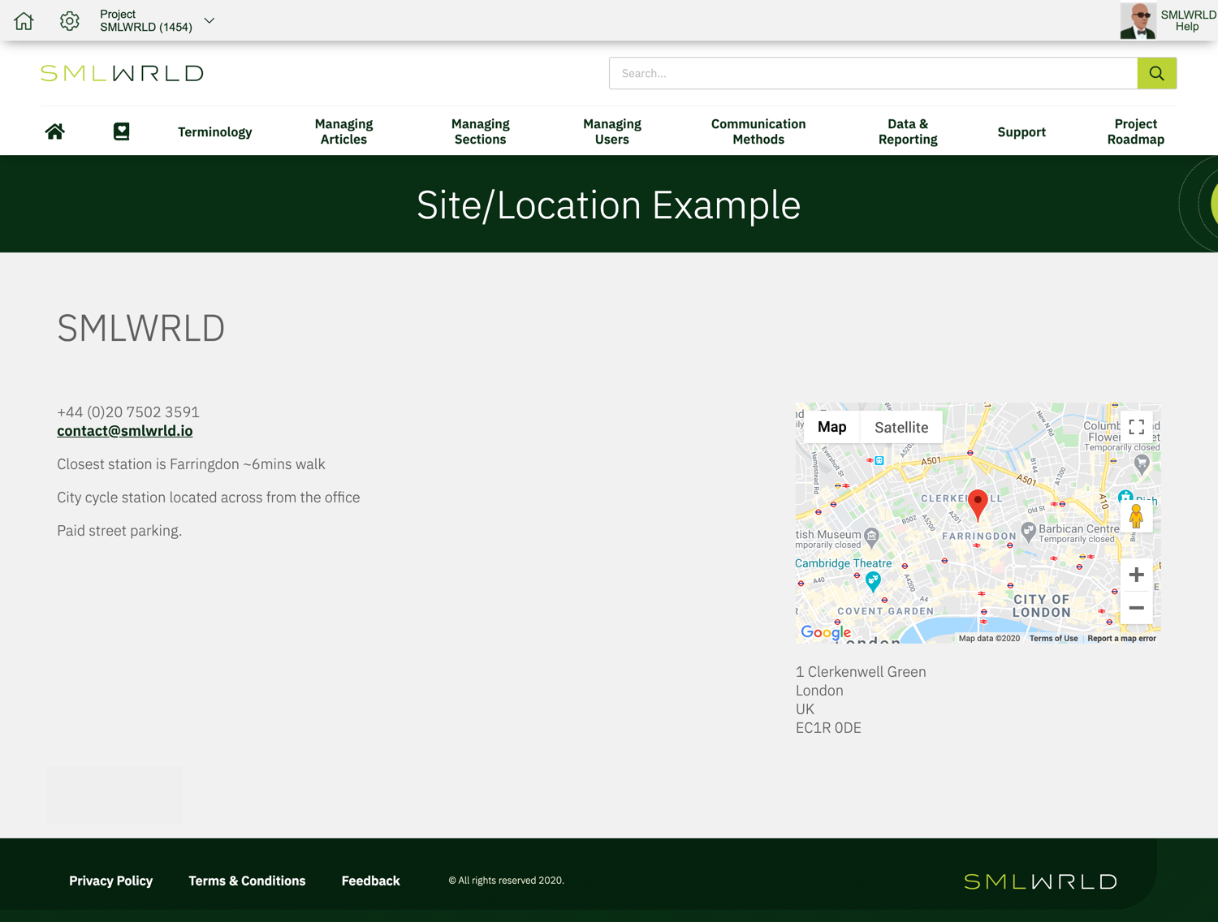This screenshot has height=922, width=1218.
Task: Click the user avatar photo
Action: pyautogui.click(x=1138, y=21)
